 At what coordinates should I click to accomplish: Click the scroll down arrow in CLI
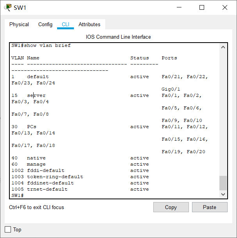pos(223,194)
